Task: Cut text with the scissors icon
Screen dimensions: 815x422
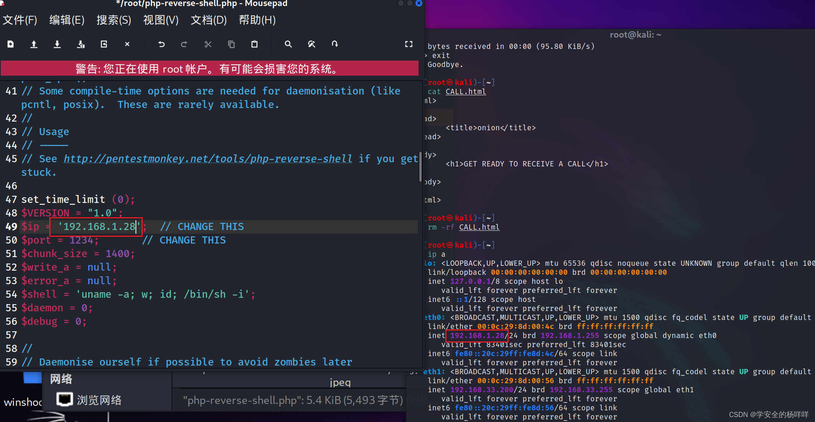Action: pyautogui.click(x=207, y=44)
